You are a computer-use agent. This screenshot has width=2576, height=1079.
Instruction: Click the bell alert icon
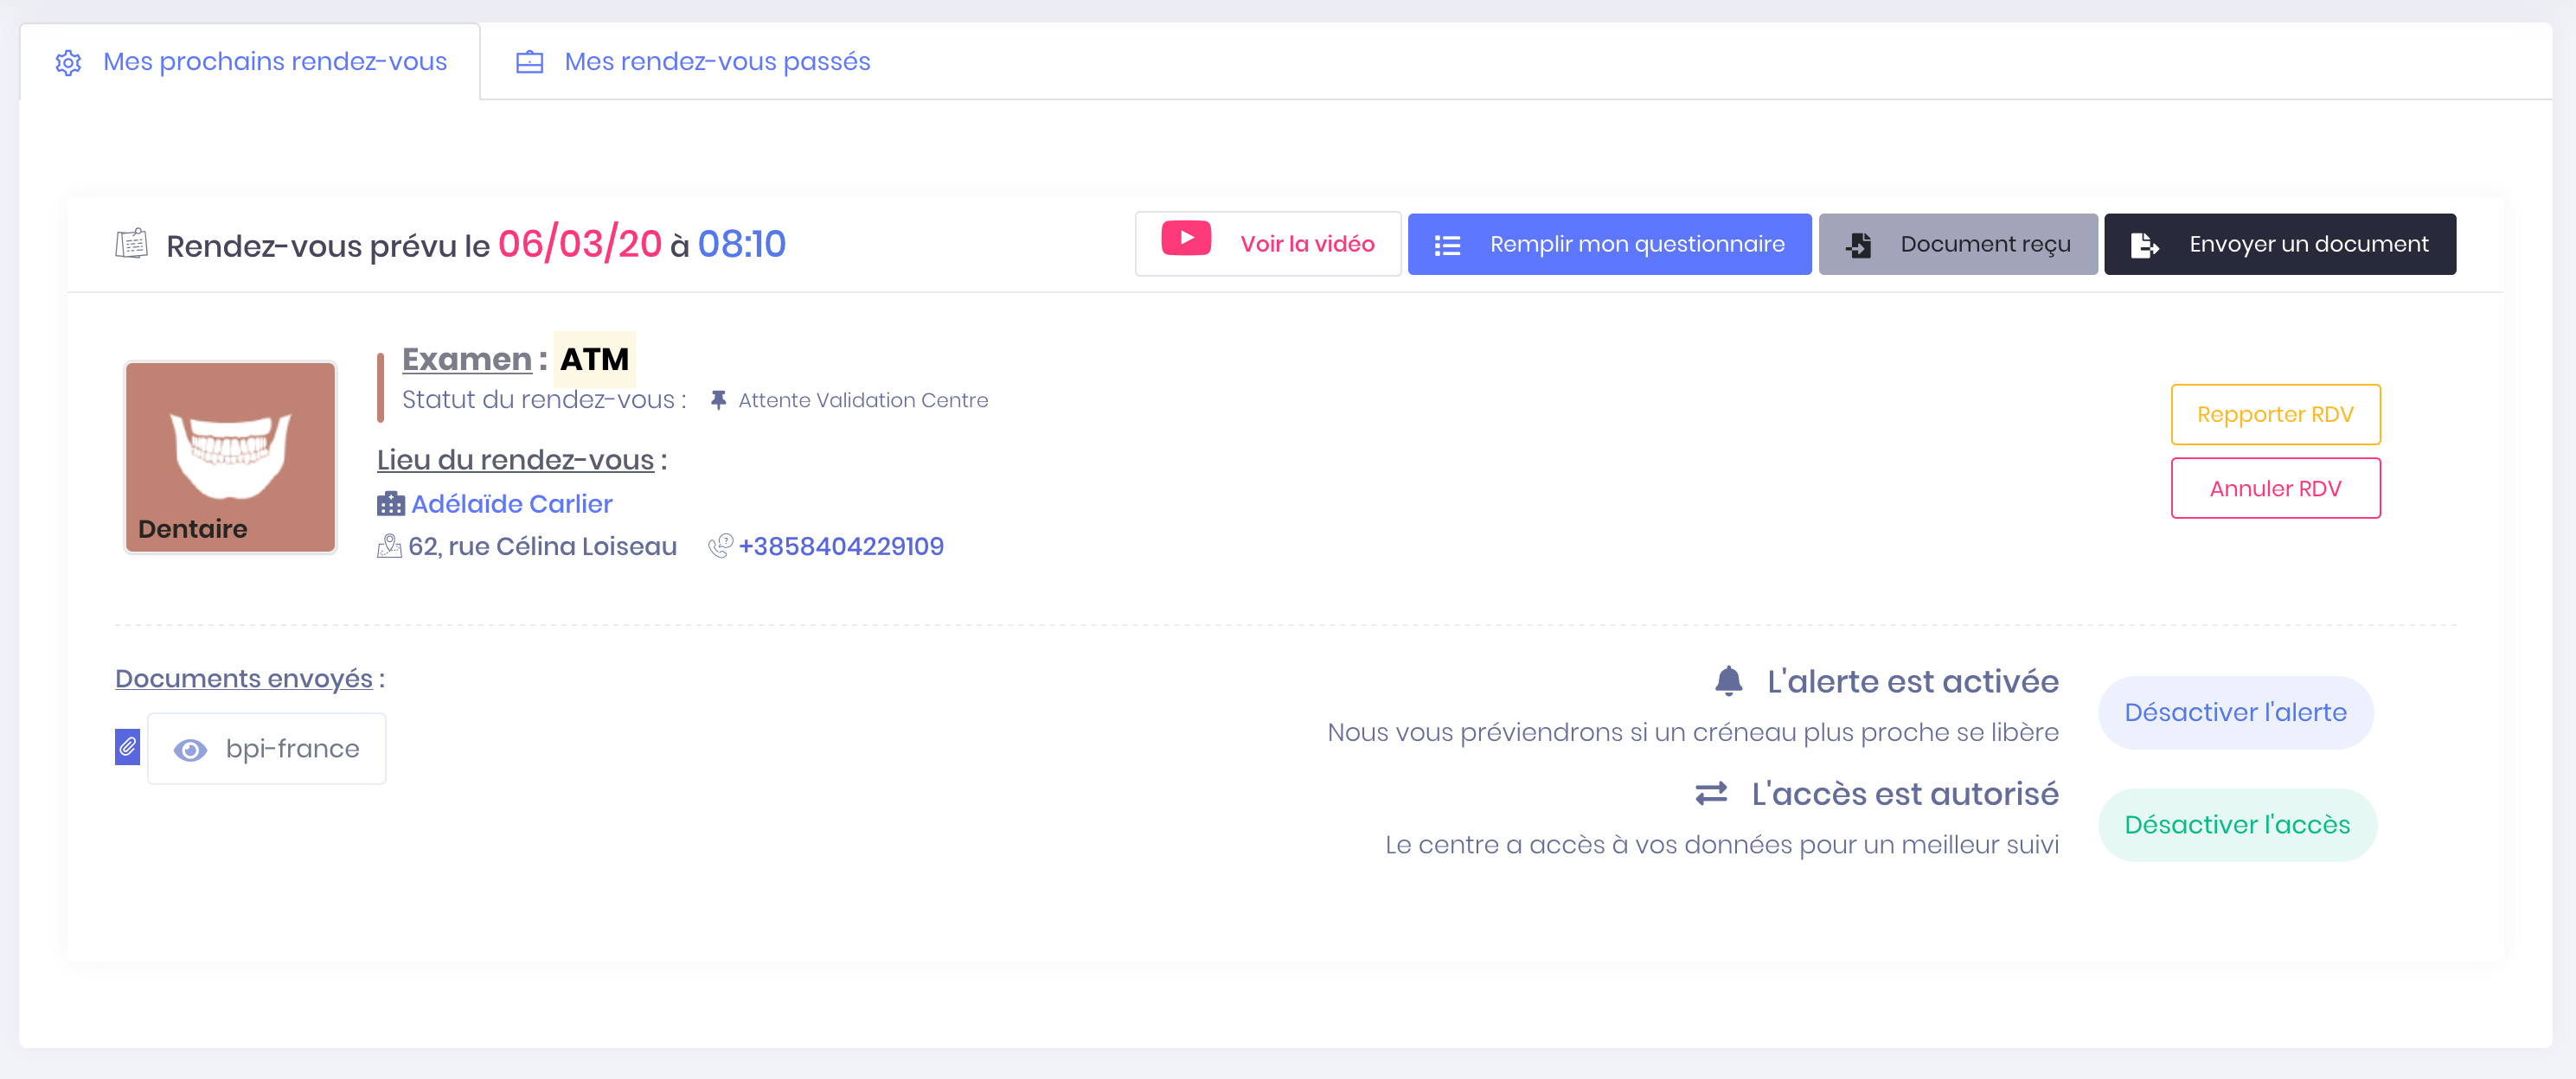click(1728, 681)
